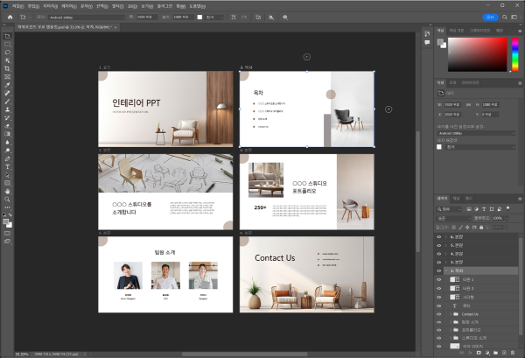Open the search icon next to 공유
Screen dimensions: 525x358
point(503,16)
